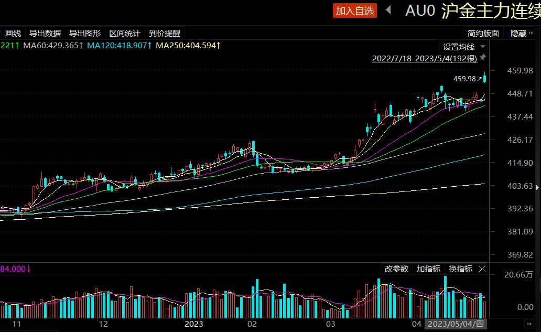Click the 隐藏 button with double arrow
Screen dimensions: 541x332
point(522,34)
